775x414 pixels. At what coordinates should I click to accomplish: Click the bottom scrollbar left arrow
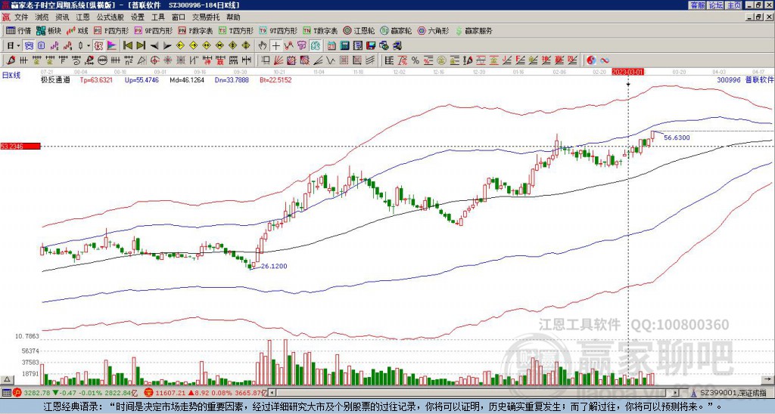[x=272, y=393]
